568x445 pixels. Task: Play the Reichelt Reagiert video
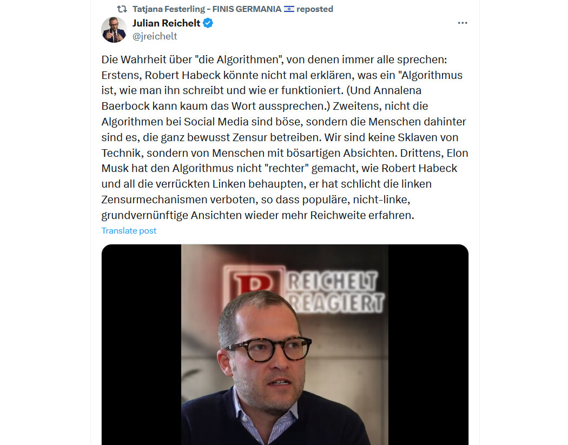pos(285,345)
